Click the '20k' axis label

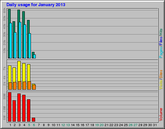coord(4,43)
